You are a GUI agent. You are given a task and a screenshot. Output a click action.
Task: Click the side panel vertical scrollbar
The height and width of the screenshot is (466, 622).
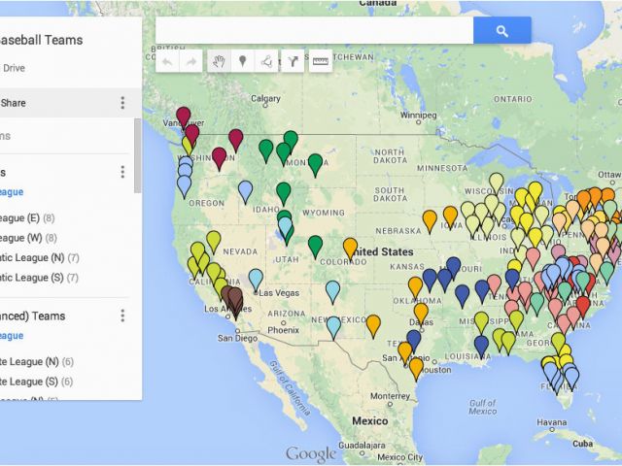137,155
